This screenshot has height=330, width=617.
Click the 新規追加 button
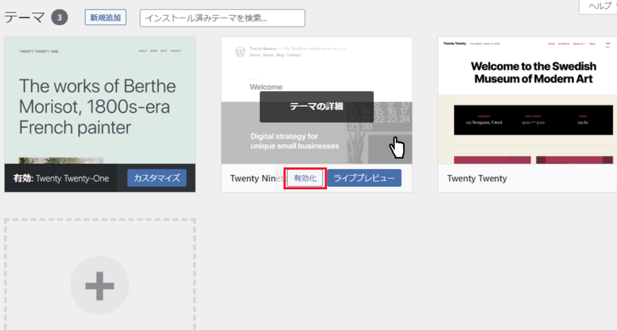105,17
